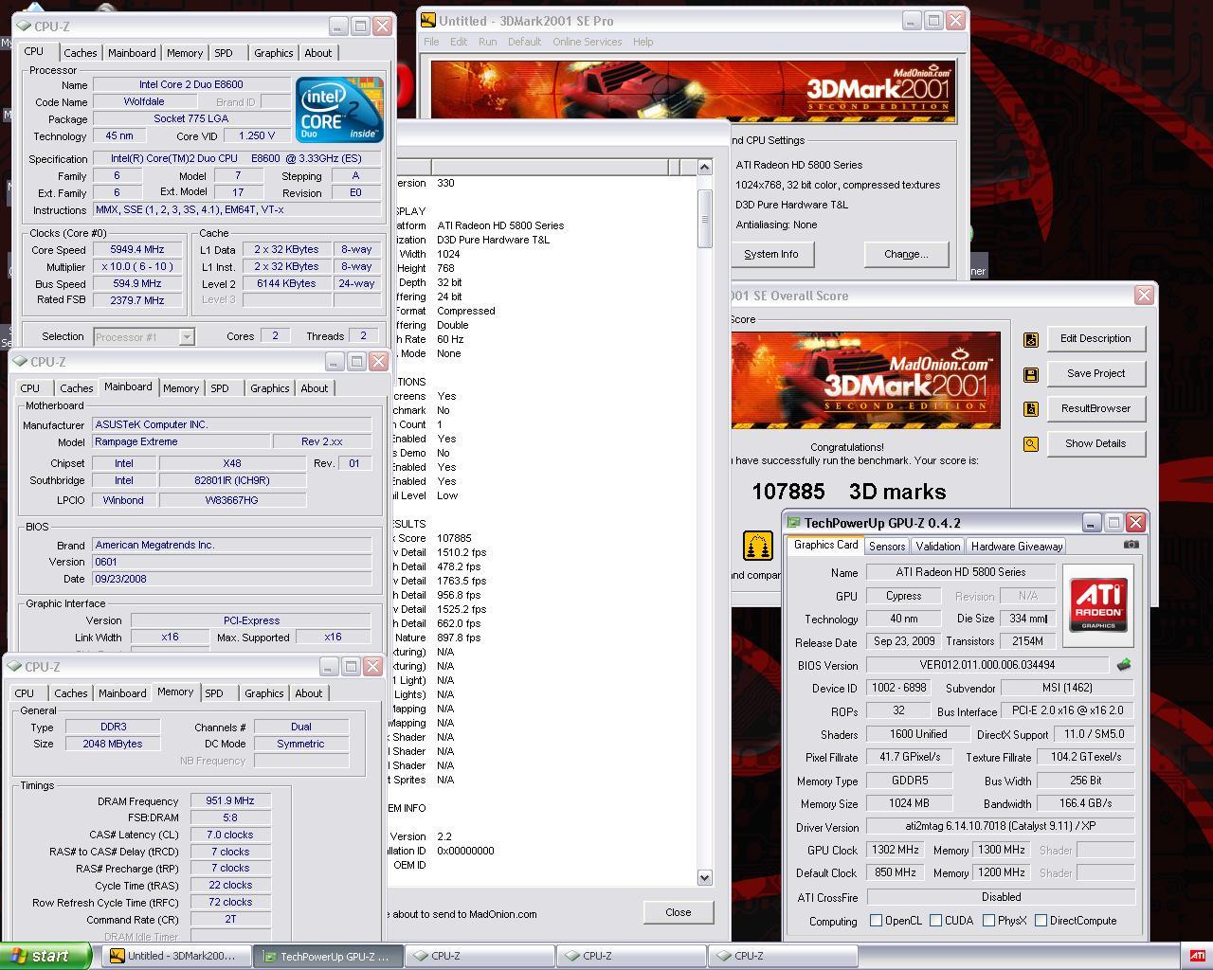The width and height of the screenshot is (1213, 970).
Task: Open the File menu in 3DMark2001
Action: tap(431, 42)
